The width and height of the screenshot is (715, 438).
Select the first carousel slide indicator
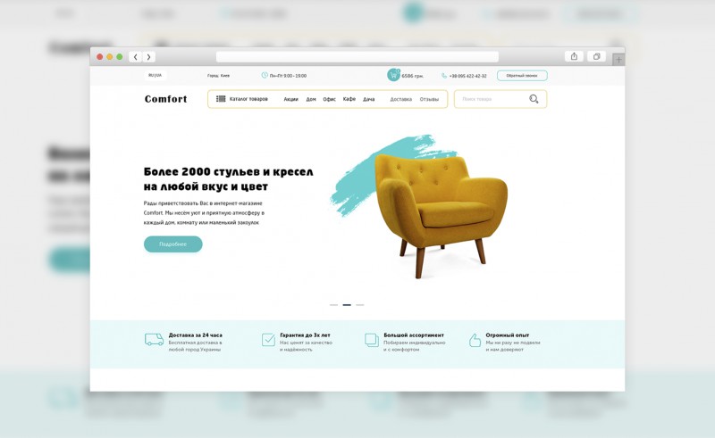(333, 305)
